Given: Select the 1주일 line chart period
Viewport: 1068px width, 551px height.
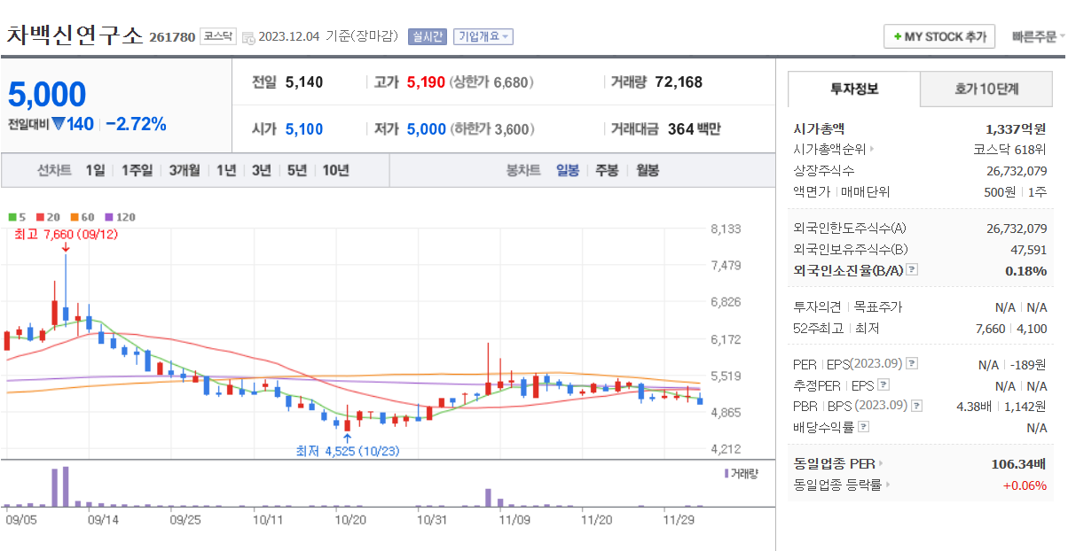Looking at the screenshot, I should point(137,170).
